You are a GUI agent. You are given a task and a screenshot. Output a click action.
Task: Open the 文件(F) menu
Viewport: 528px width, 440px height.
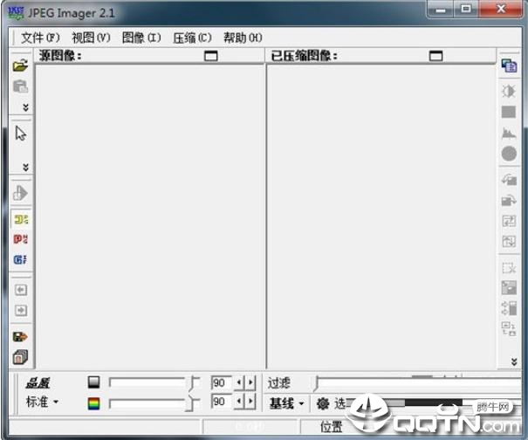pyautogui.click(x=39, y=38)
